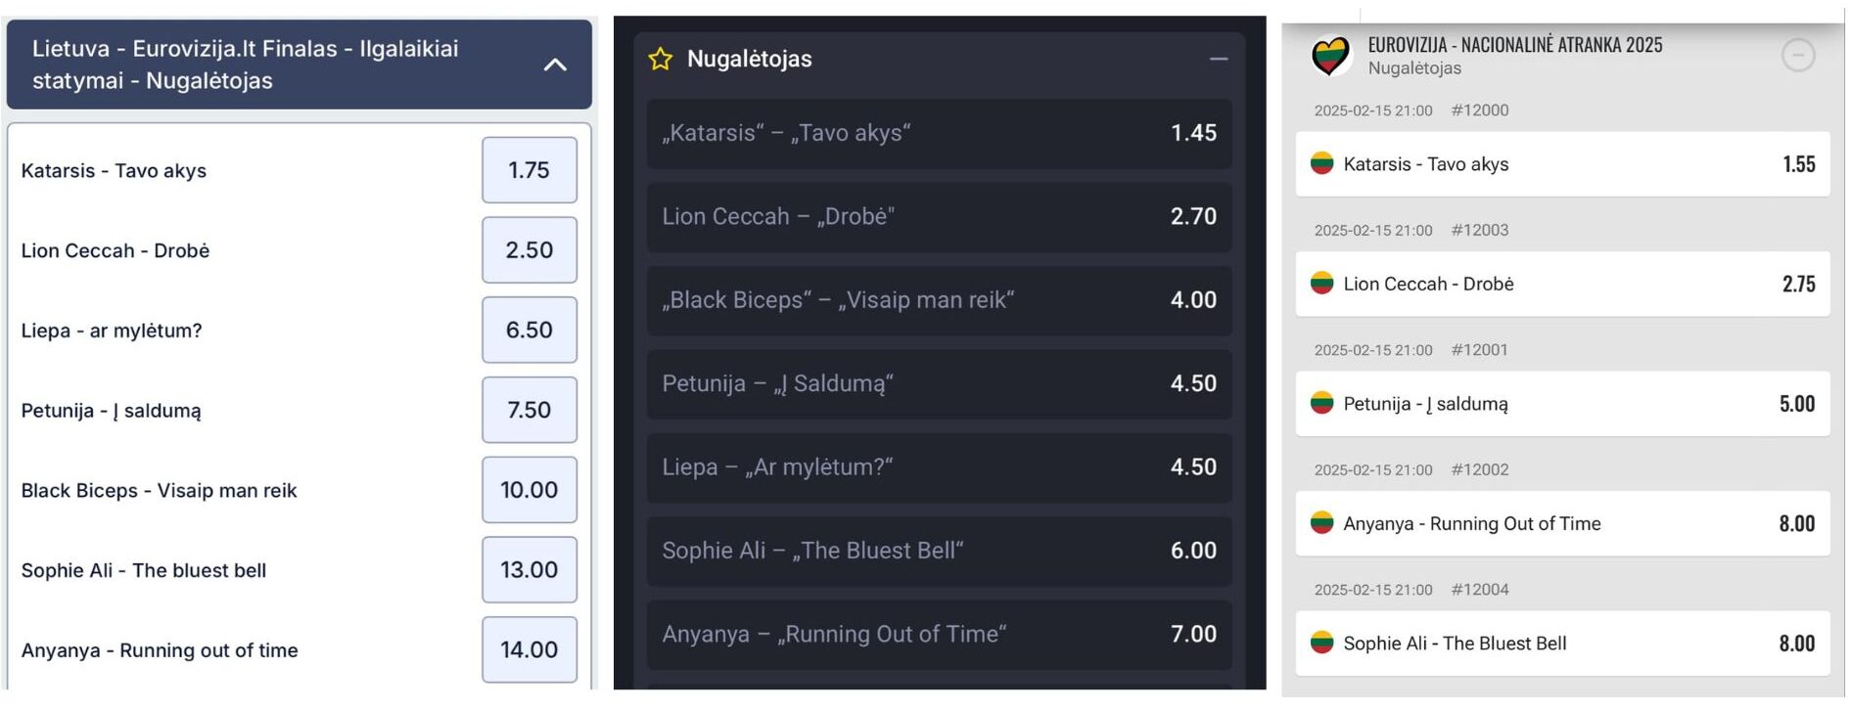The image size is (1850, 710).
Task: Click the flag icon next to Lion Ceccah - Drobė
Action: point(1322,284)
